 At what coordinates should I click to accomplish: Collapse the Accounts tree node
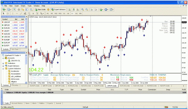(x=3, y=58)
